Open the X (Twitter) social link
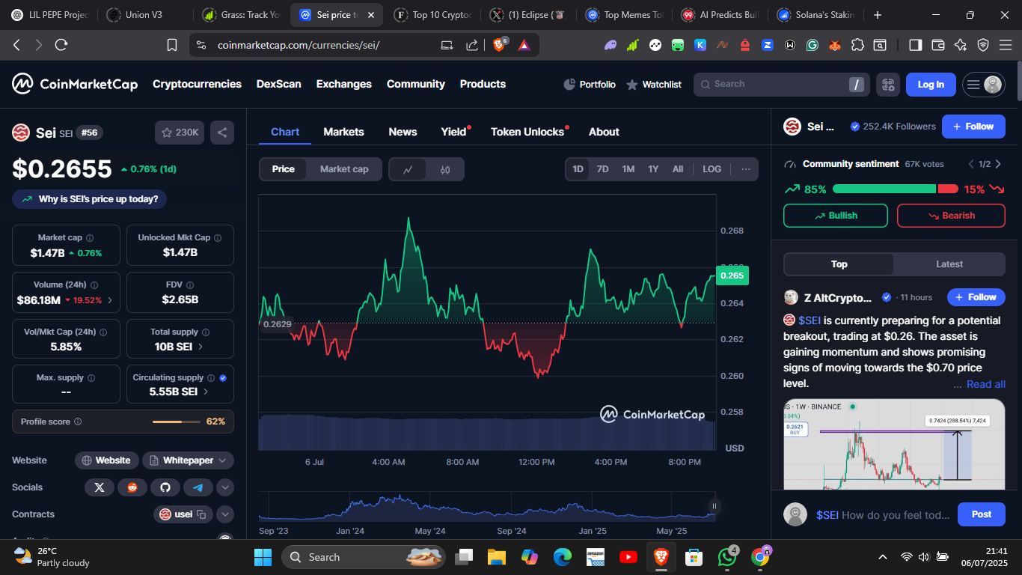Screen dimensions: 1022x575 pos(100,487)
